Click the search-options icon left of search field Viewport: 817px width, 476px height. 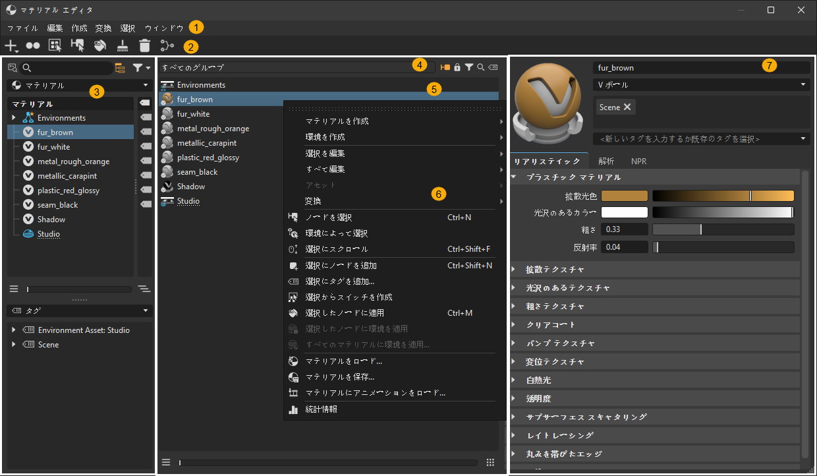13,67
